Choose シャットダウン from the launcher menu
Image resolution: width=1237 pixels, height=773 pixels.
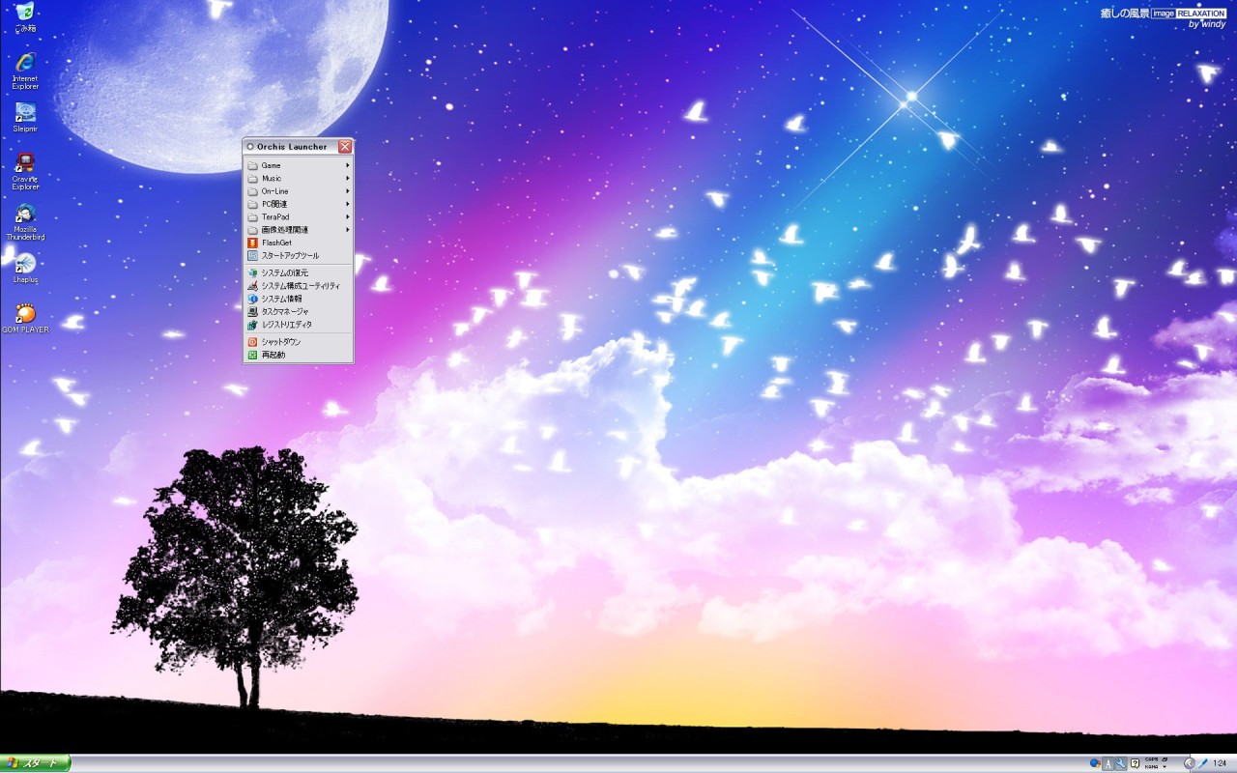[x=298, y=342]
